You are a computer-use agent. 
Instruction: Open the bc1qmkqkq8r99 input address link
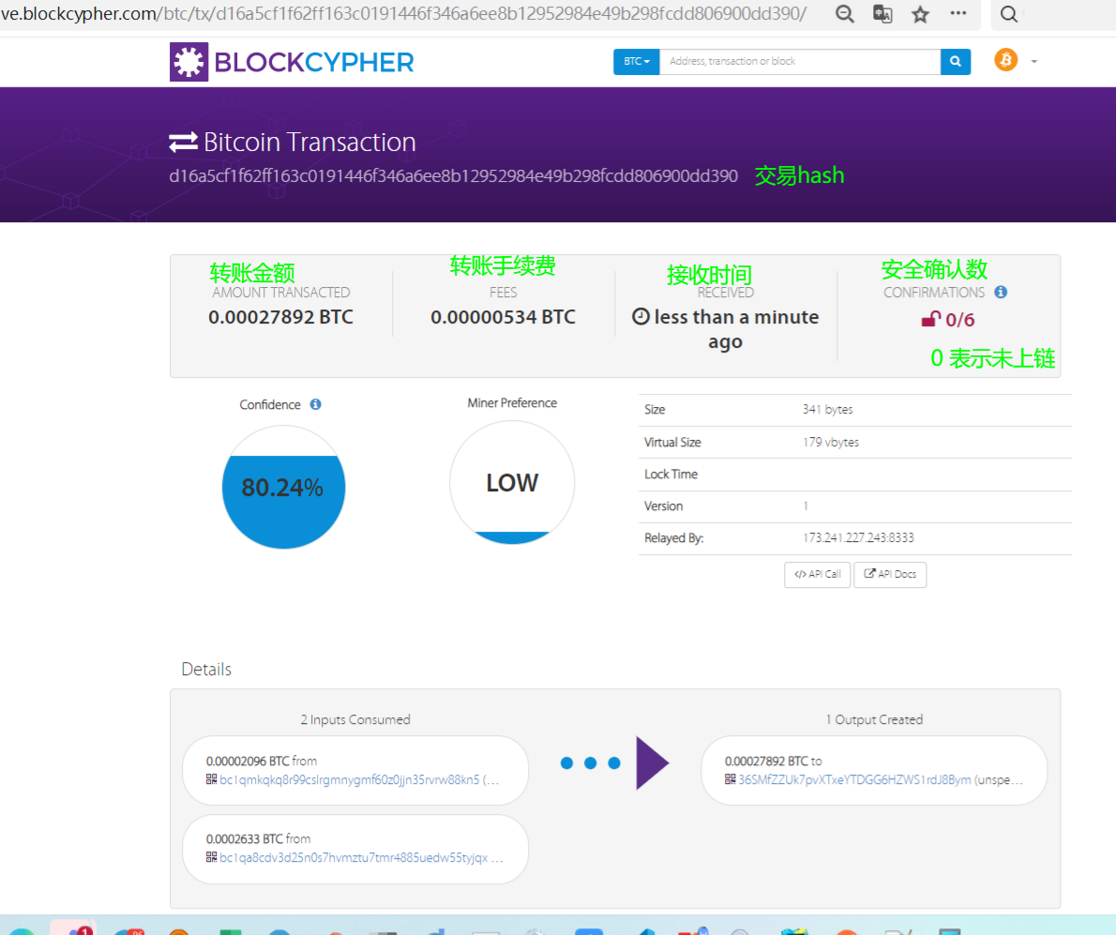pos(349,779)
